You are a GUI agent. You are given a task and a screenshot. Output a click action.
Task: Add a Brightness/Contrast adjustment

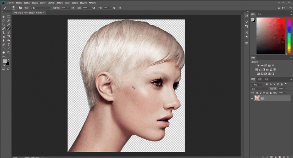click(258, 66)
